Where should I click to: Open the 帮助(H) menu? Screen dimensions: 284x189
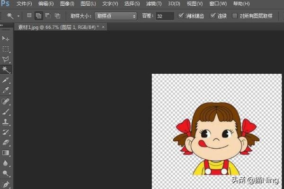coord(241,4)
